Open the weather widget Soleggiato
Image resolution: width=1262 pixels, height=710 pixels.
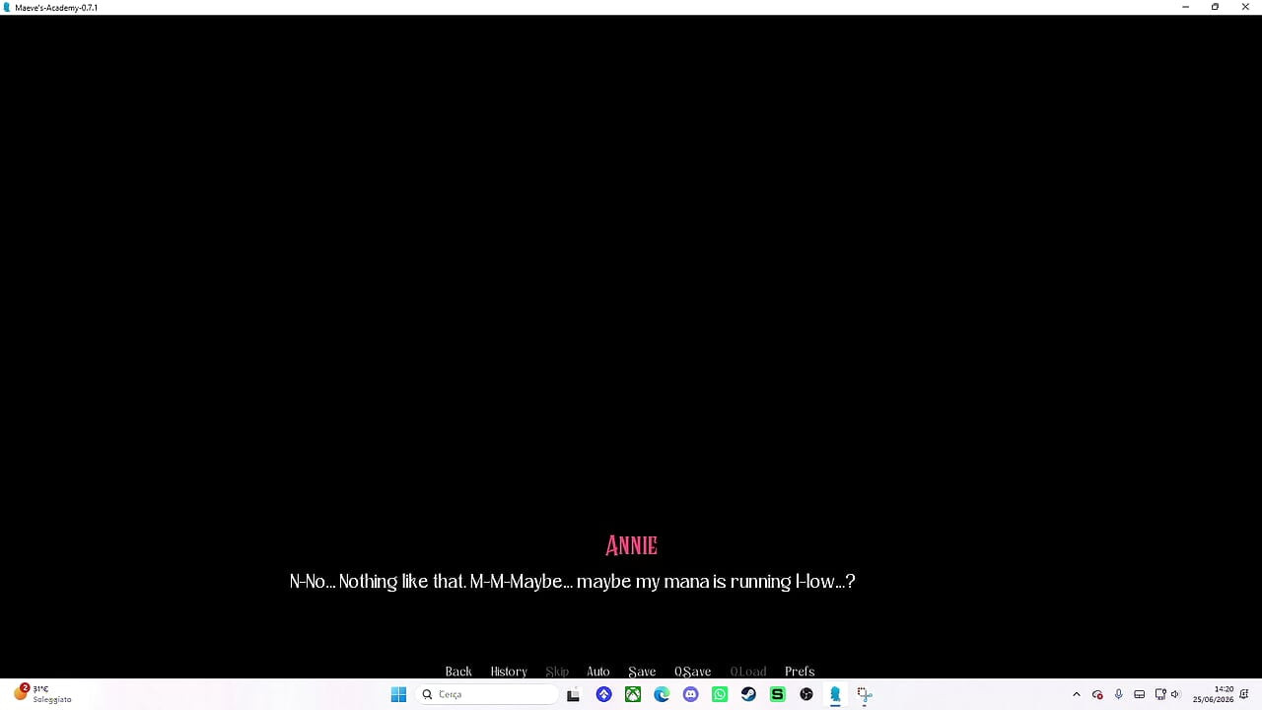(43, 694)
